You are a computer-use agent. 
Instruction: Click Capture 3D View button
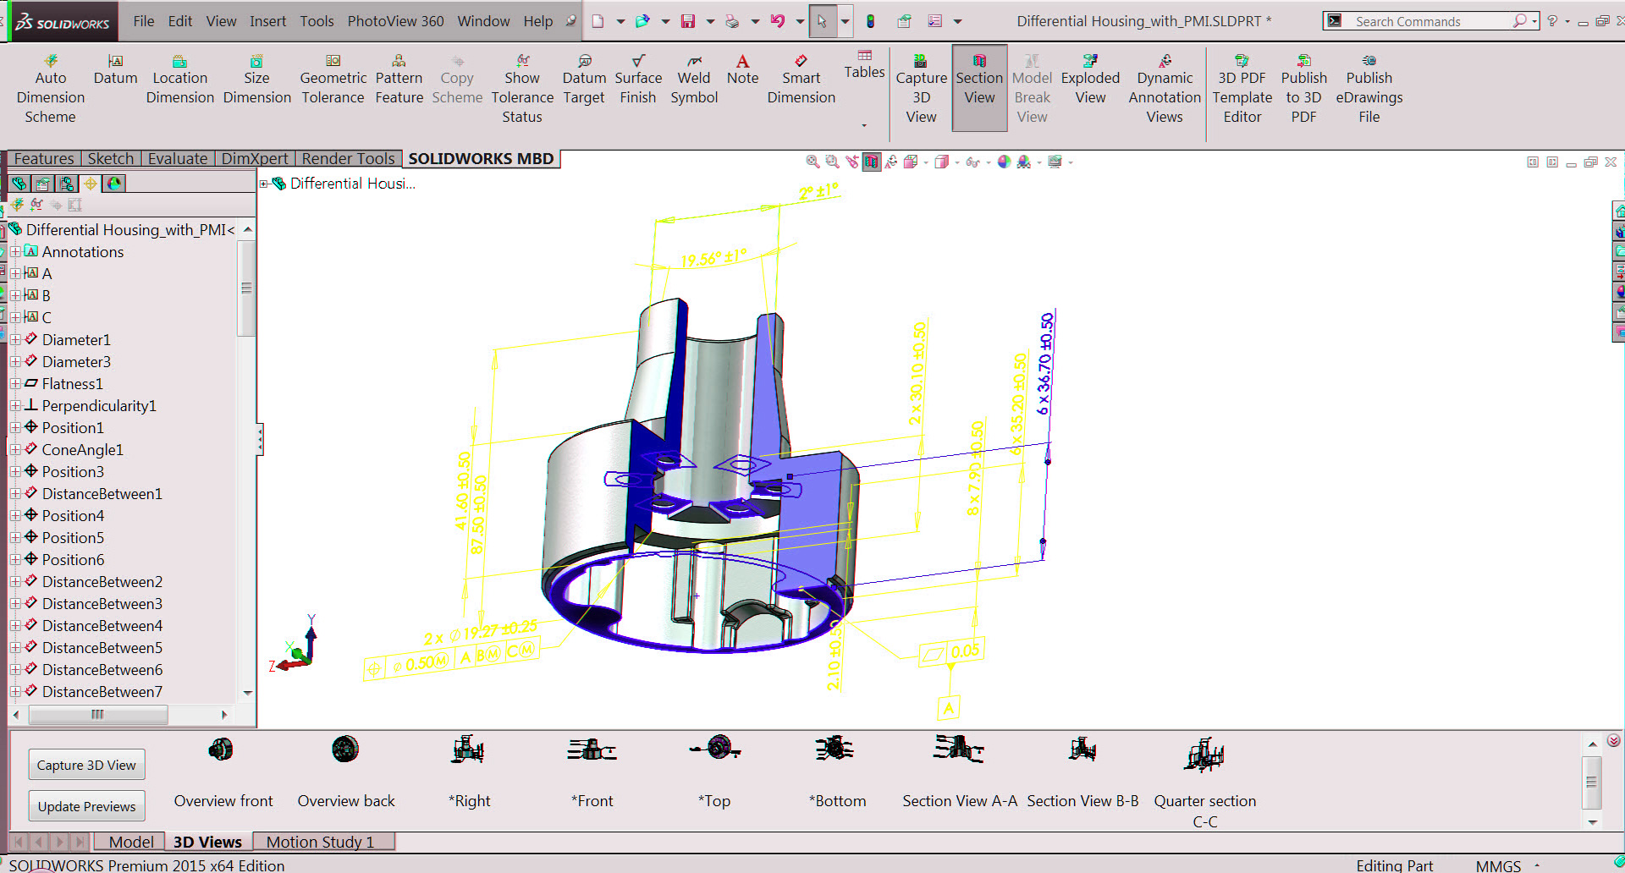coord(86,765)
